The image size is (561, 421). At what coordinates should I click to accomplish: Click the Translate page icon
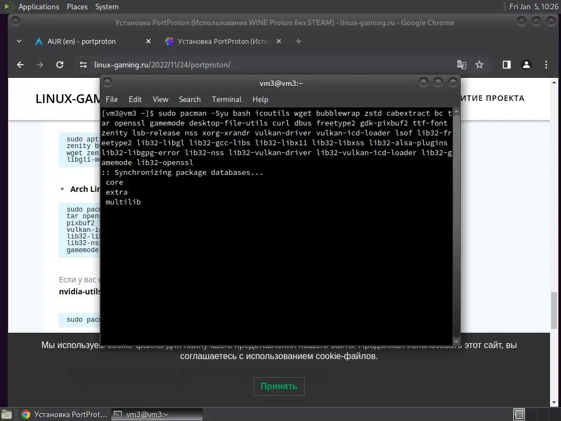pos(461,65)
